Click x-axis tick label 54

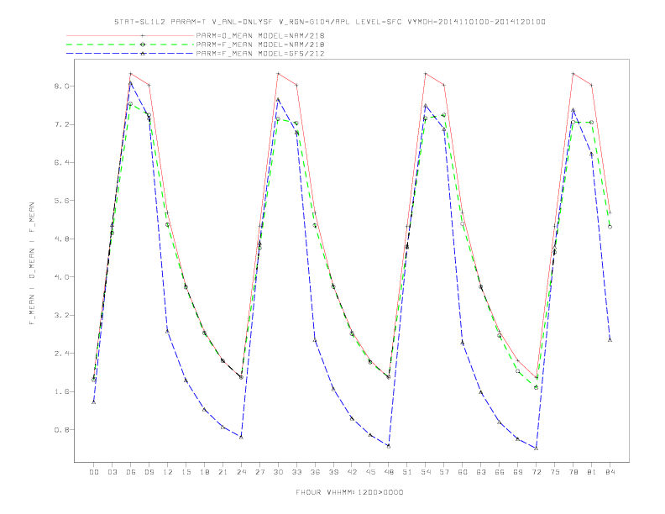pyautogui.click(x=426, y=472)
